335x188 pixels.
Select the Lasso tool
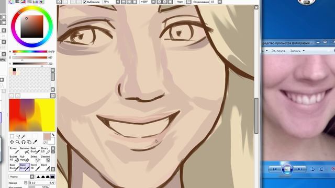click(18, 136)
